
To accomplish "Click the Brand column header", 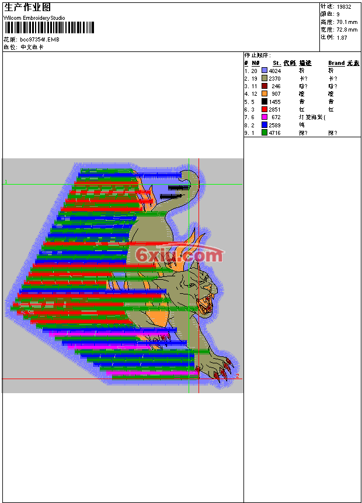I will (336, 63).
